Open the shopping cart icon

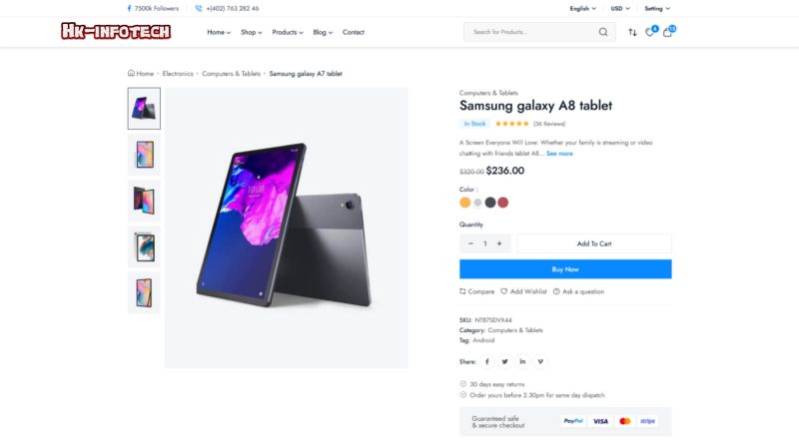click(668, 32)
